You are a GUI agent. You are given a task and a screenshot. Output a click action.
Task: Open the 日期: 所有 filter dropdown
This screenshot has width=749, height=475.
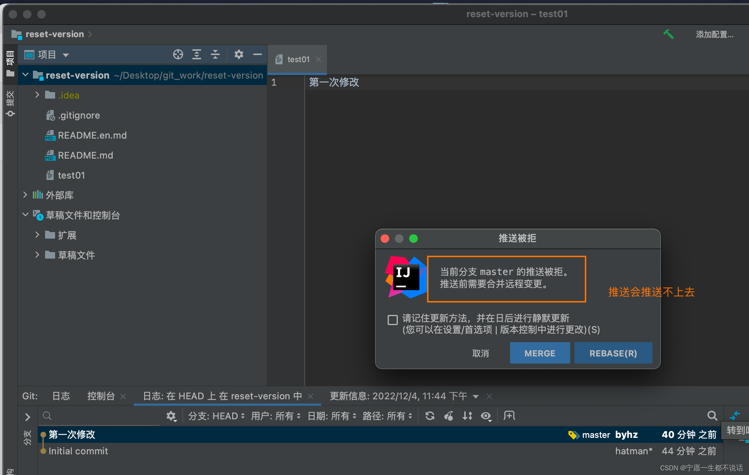coord(332,416)
